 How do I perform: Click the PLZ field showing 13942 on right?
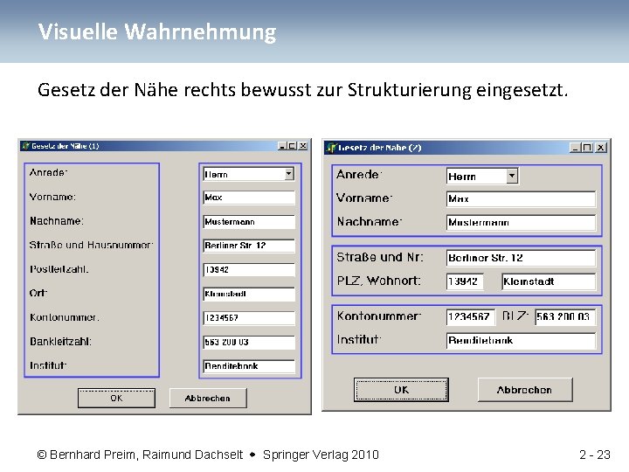tap(465, 281)
